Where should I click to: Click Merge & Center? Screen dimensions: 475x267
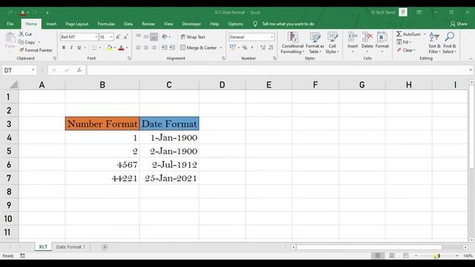(198, 47)
